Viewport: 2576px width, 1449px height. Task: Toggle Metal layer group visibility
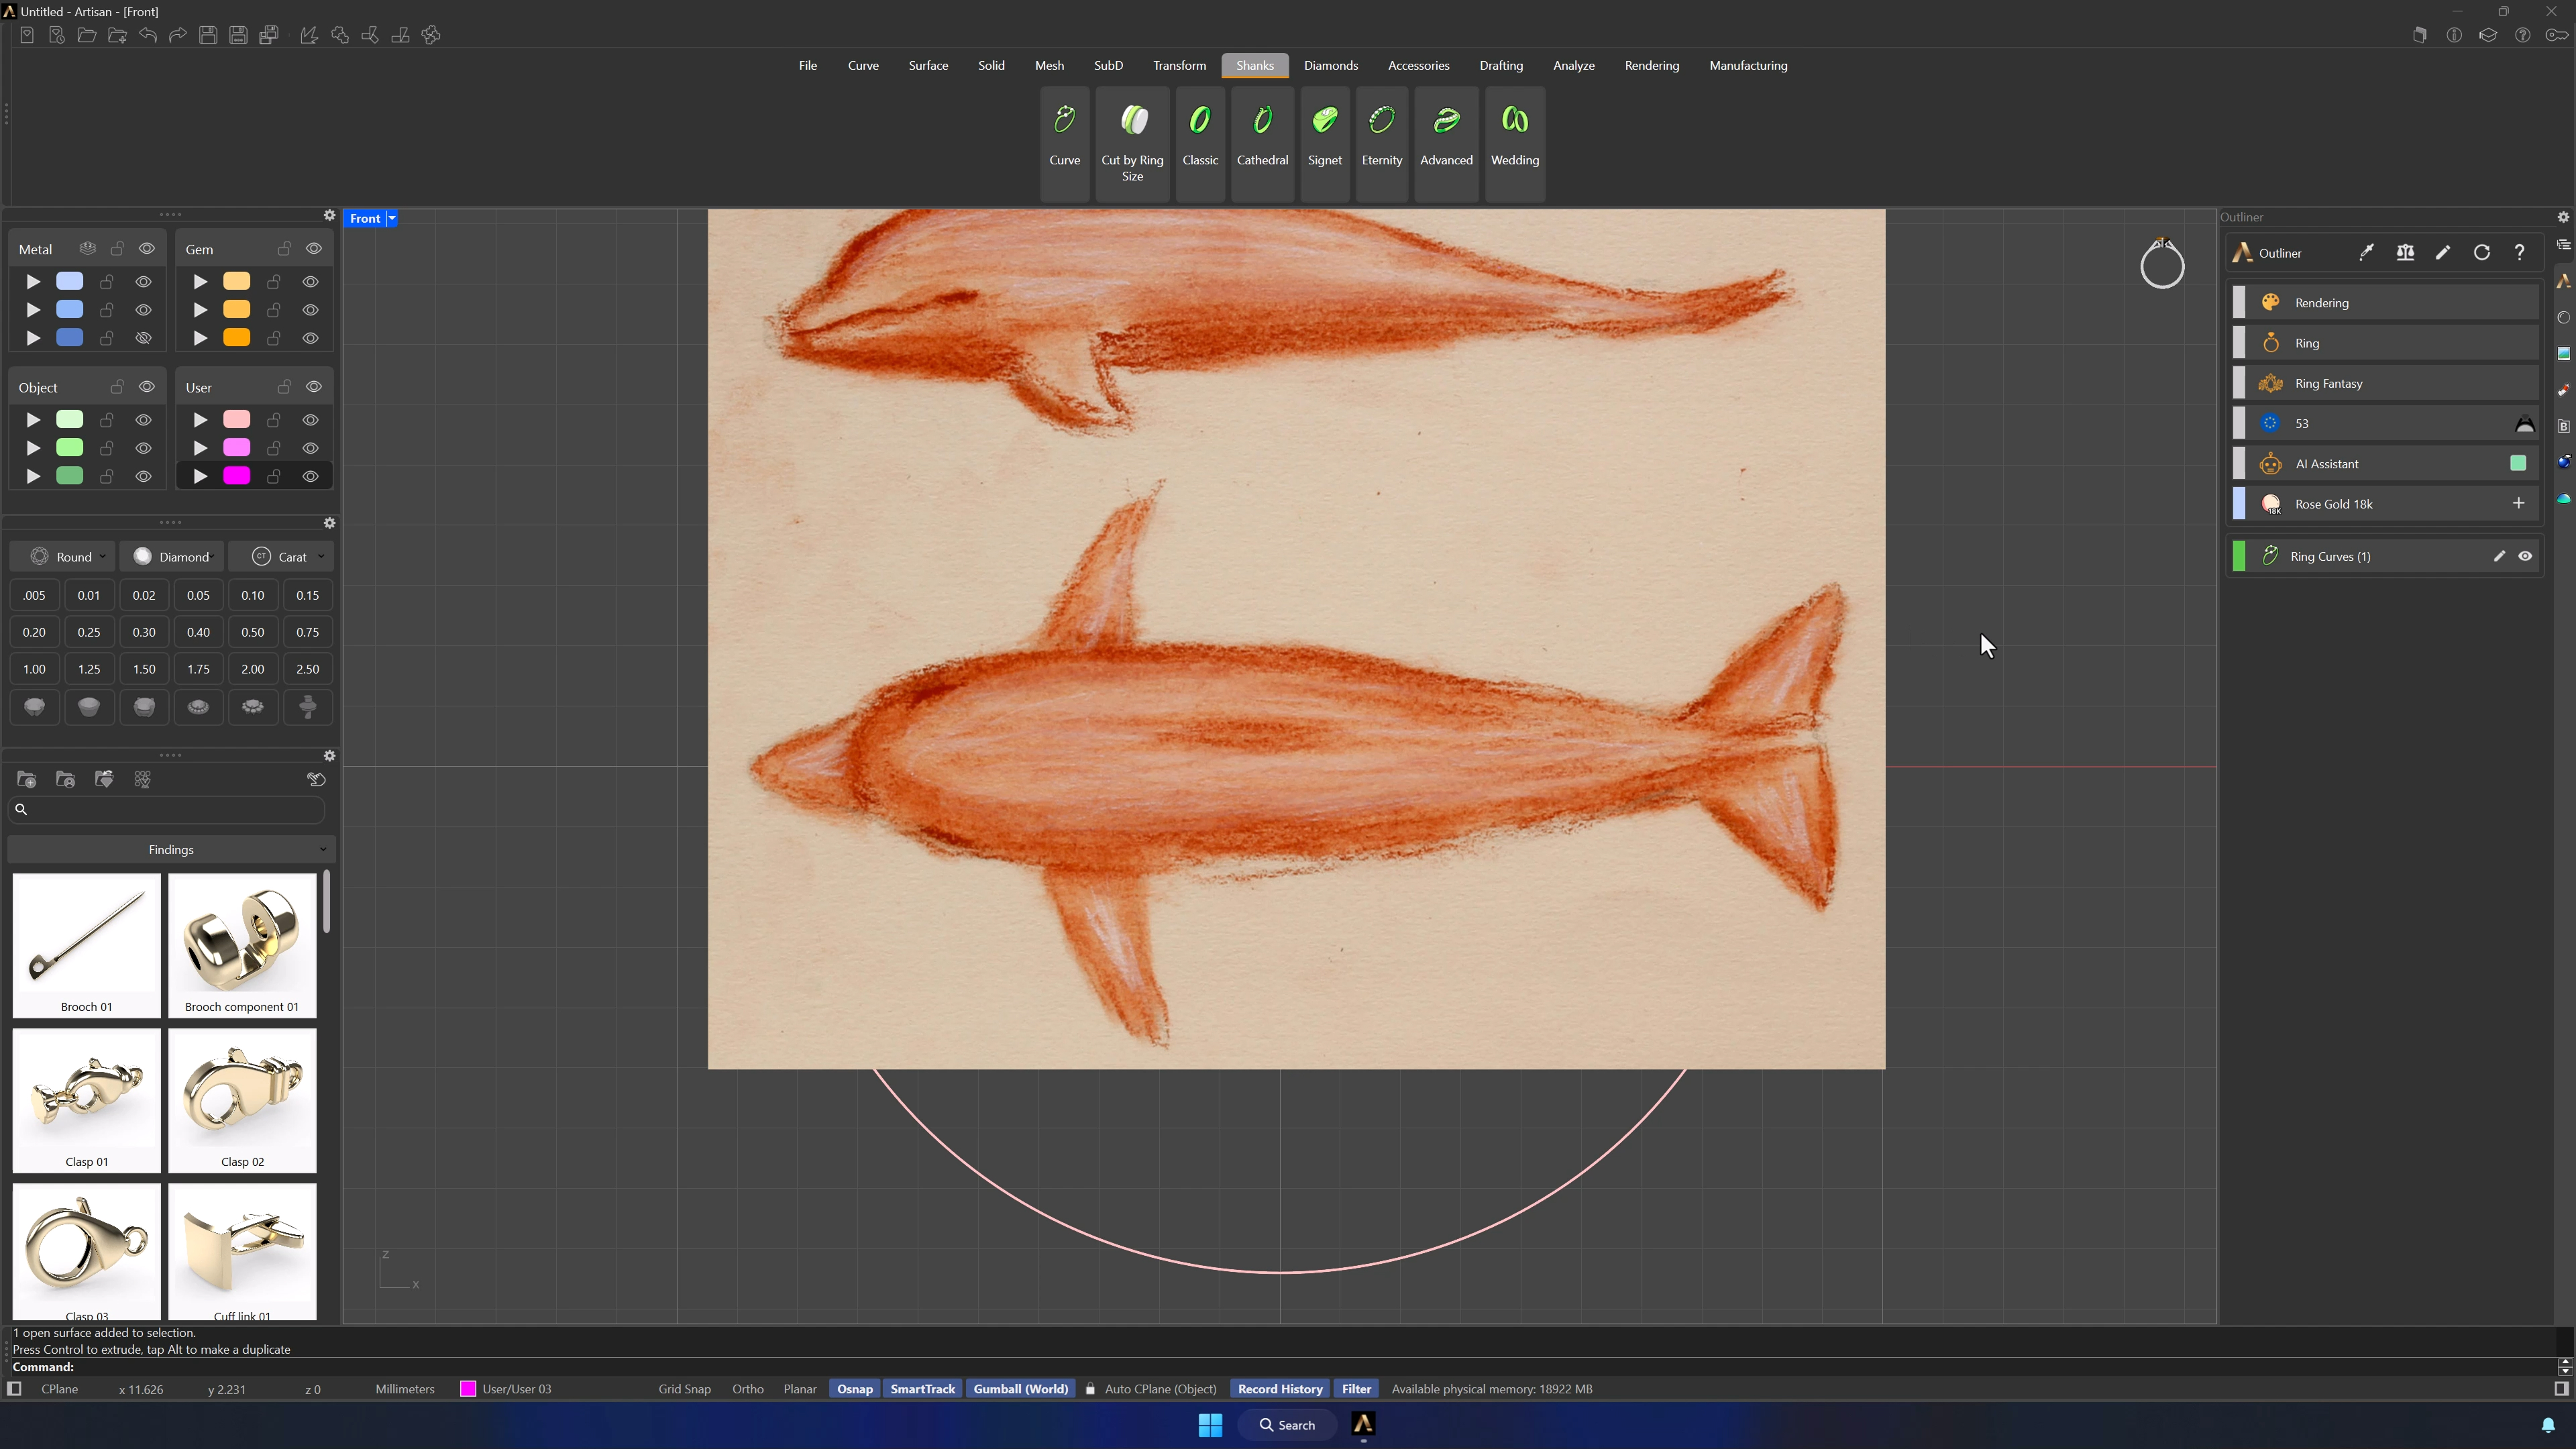[147, 249]
